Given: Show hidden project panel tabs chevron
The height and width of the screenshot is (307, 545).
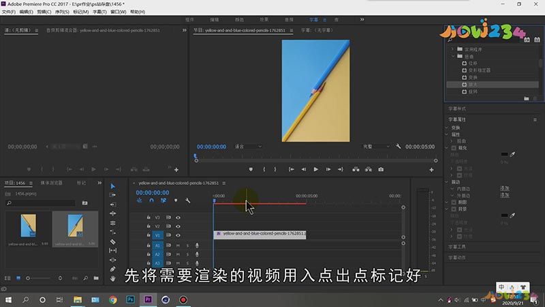Looking at the screenshot, I should [99, 183].
